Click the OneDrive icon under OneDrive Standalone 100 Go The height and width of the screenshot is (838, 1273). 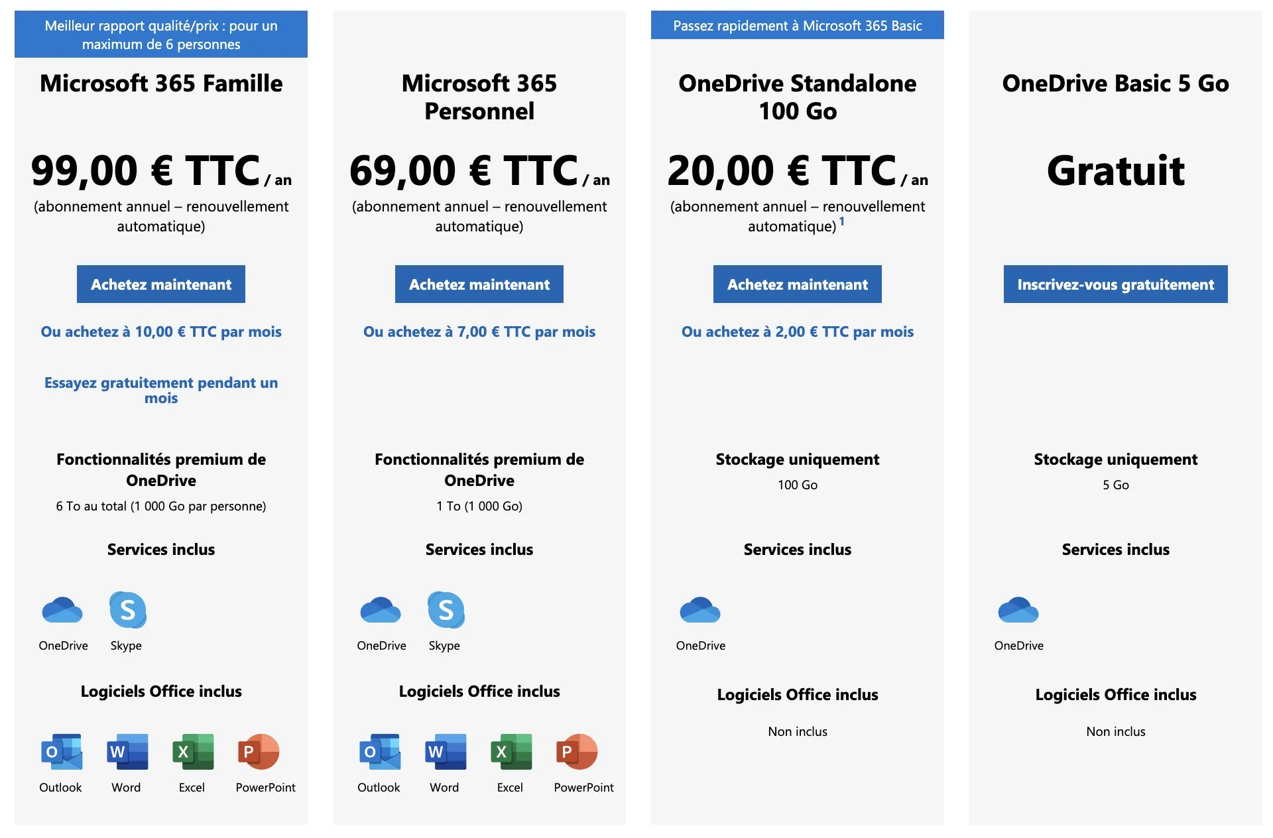[x=700, y=610]
